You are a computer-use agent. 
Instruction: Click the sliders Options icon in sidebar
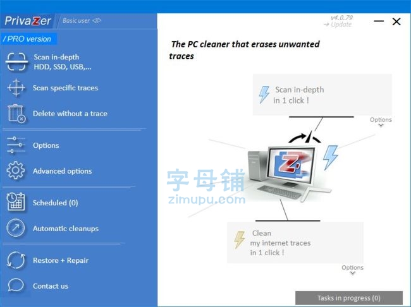(16, 145)
